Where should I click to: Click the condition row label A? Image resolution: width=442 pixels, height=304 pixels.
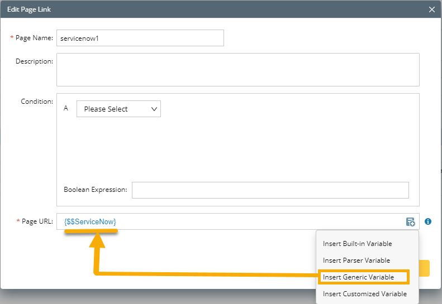[x=66, y=108]
